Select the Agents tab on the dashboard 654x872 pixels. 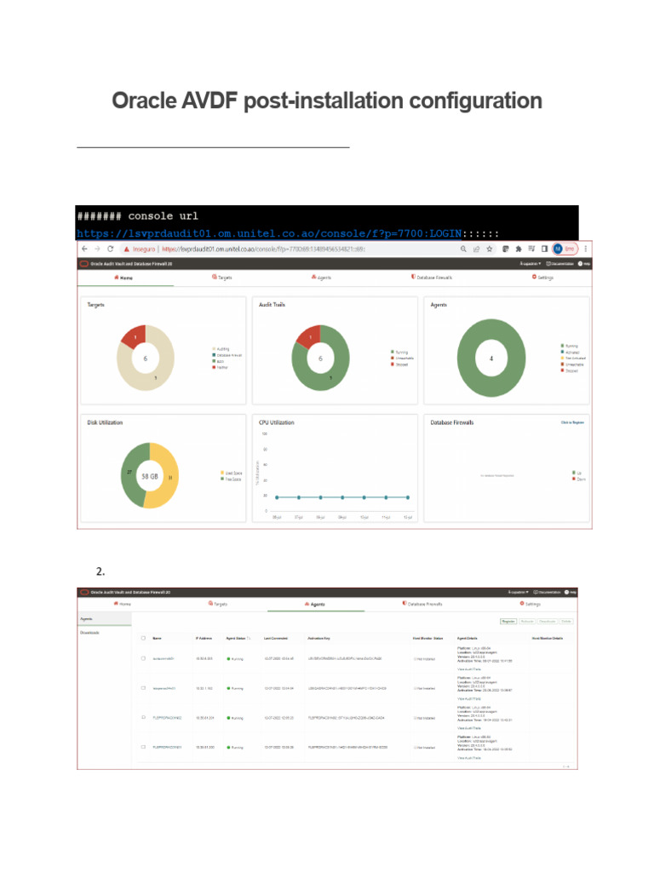321,278
